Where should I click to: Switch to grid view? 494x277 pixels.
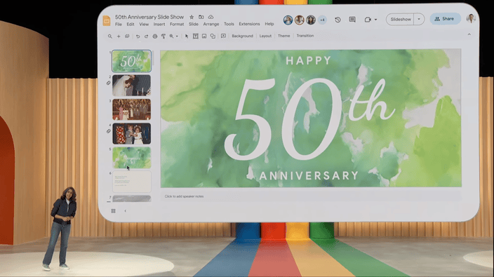tap(114, 211)
